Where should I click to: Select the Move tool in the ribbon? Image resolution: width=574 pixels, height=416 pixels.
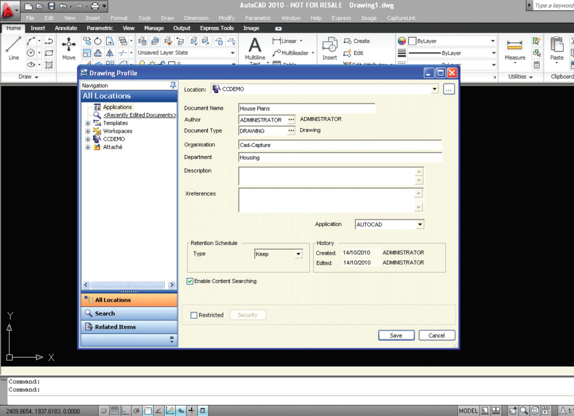[x=68, y=48]
